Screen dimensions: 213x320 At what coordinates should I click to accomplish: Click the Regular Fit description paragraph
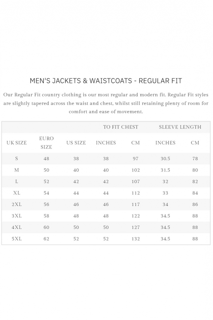click(106, 103)
